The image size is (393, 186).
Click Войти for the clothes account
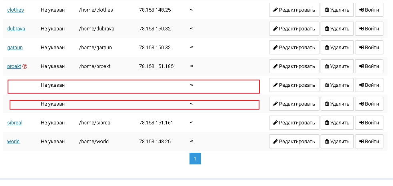click(x=369, y=10)
